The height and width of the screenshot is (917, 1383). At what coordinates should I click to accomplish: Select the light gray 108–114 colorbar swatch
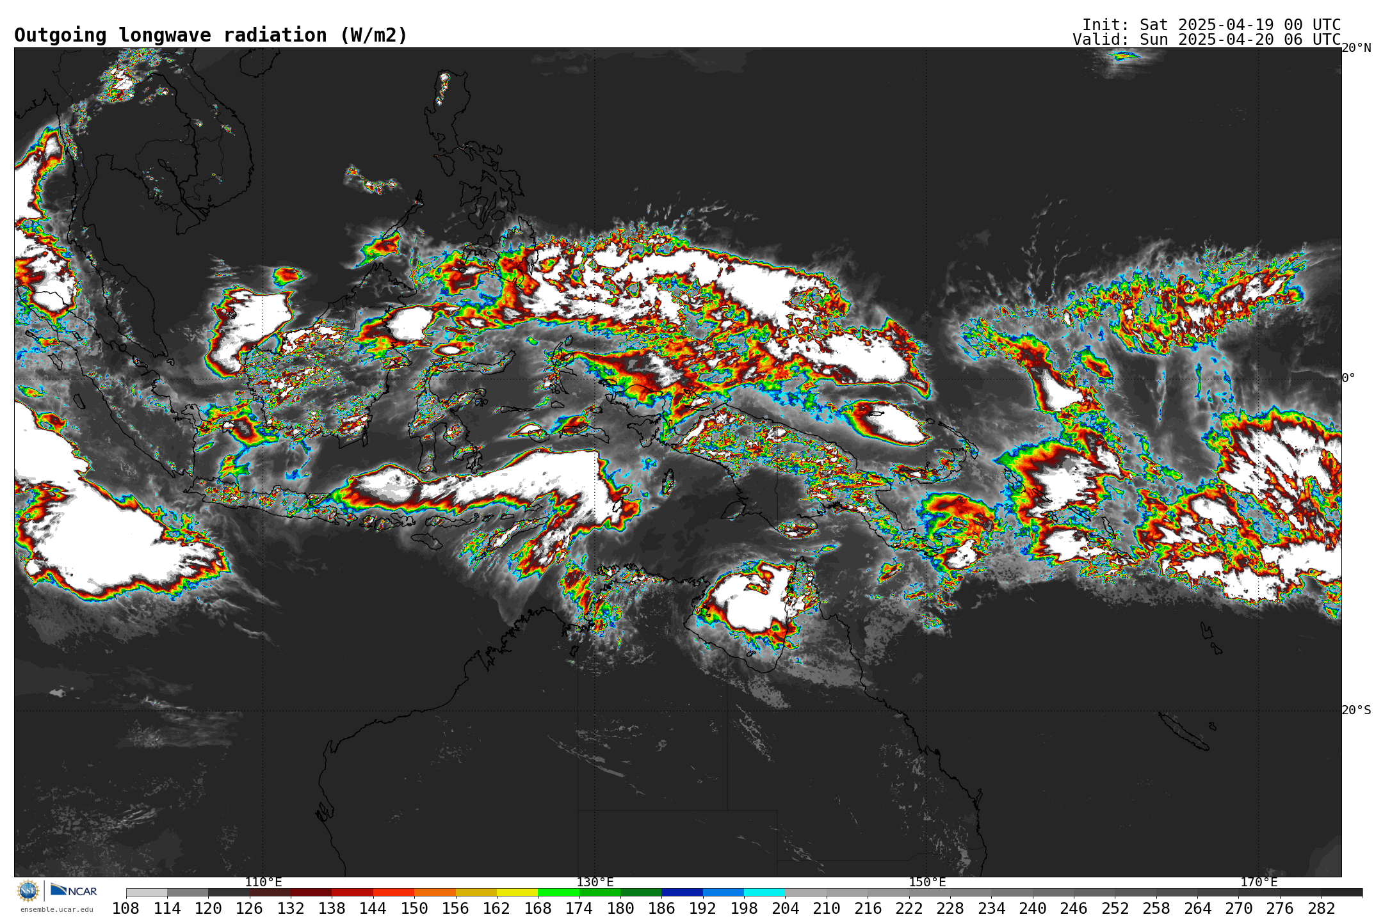147,892
